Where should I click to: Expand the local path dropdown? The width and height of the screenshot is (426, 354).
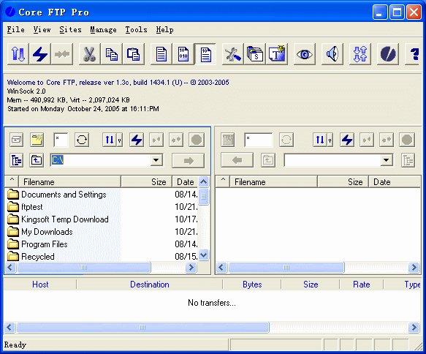[156, 160]
